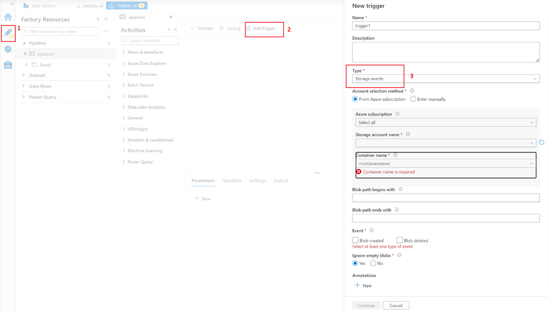
Task: Collapse the Pipeline tree section
Action: pos(24,43)
